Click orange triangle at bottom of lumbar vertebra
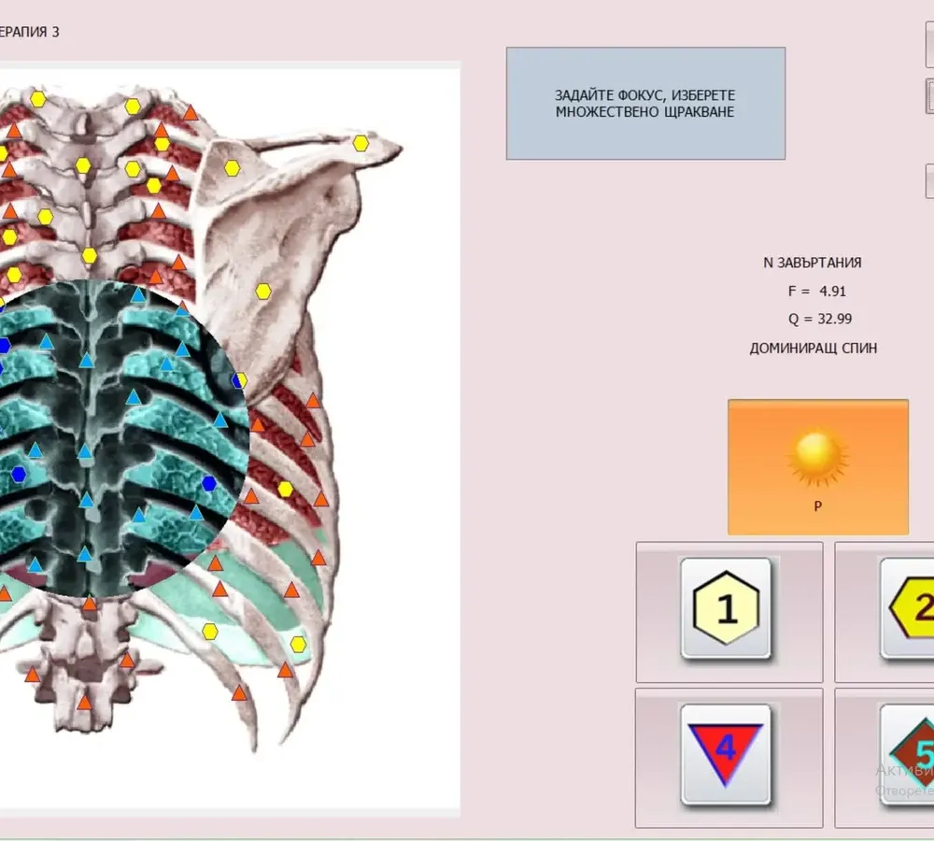934x841 pixels. [x=85, y=702]
